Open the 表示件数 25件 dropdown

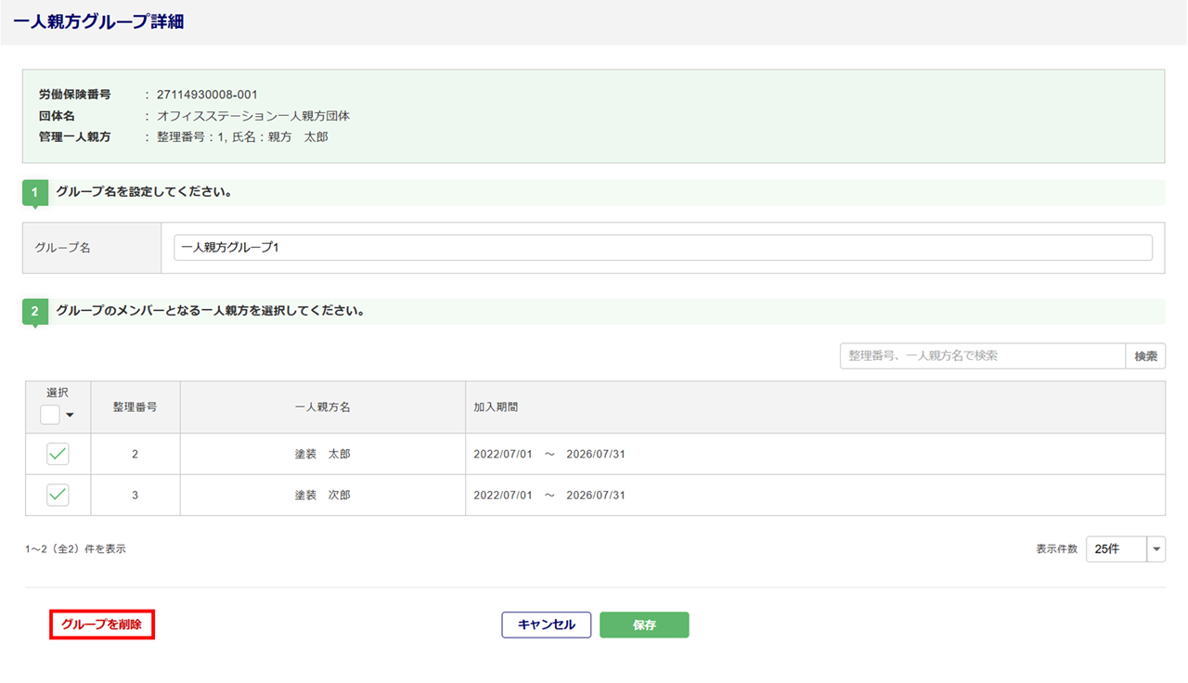(x=1125, y=548)
